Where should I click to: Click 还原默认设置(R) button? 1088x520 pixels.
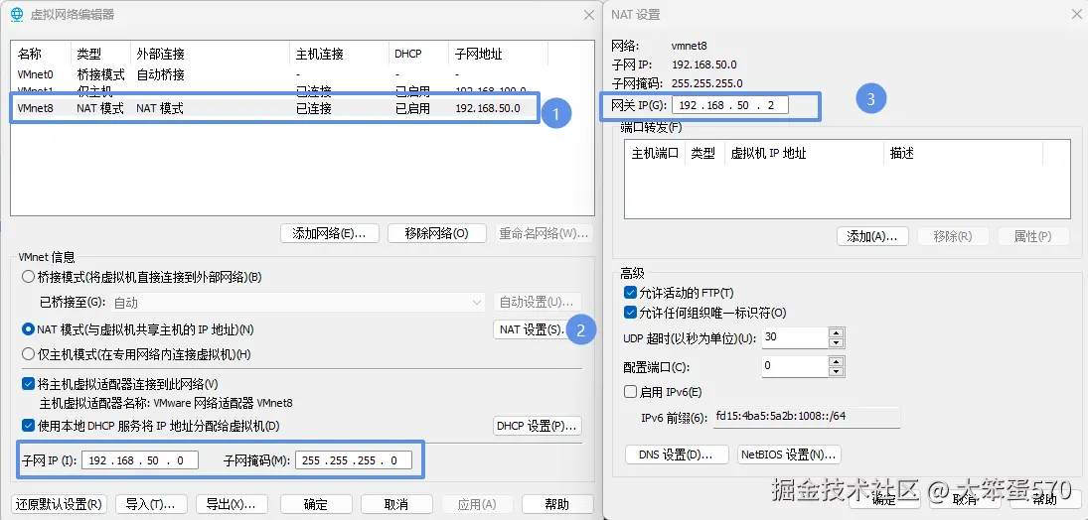(x=59, y=504)
